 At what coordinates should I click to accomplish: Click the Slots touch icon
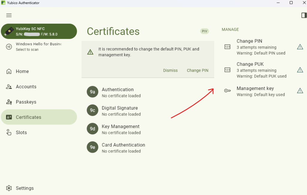(x=9, y=133)
